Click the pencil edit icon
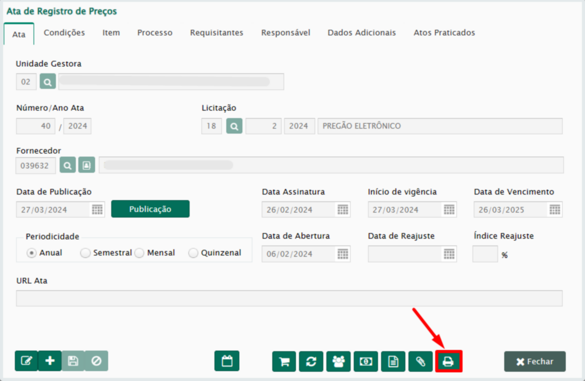Viewport: 585px width, 381px height. click(26, 361)
